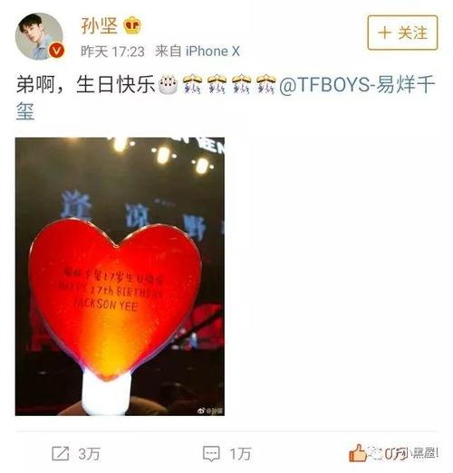Click the first crying emoji
Image resolution: width=453 pixels, height=473 pixels.
pos(192,84)
